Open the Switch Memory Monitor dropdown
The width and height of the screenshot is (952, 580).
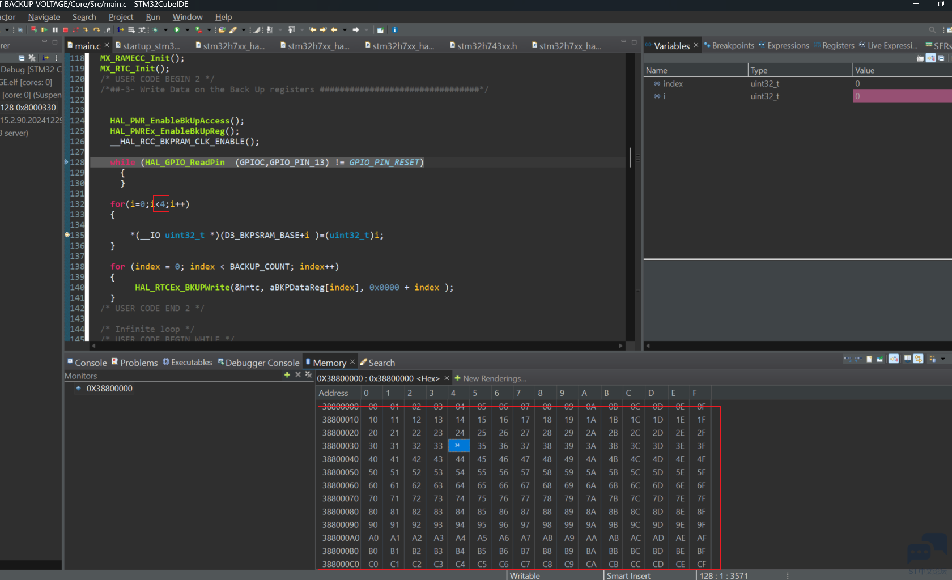pos(943,359)
